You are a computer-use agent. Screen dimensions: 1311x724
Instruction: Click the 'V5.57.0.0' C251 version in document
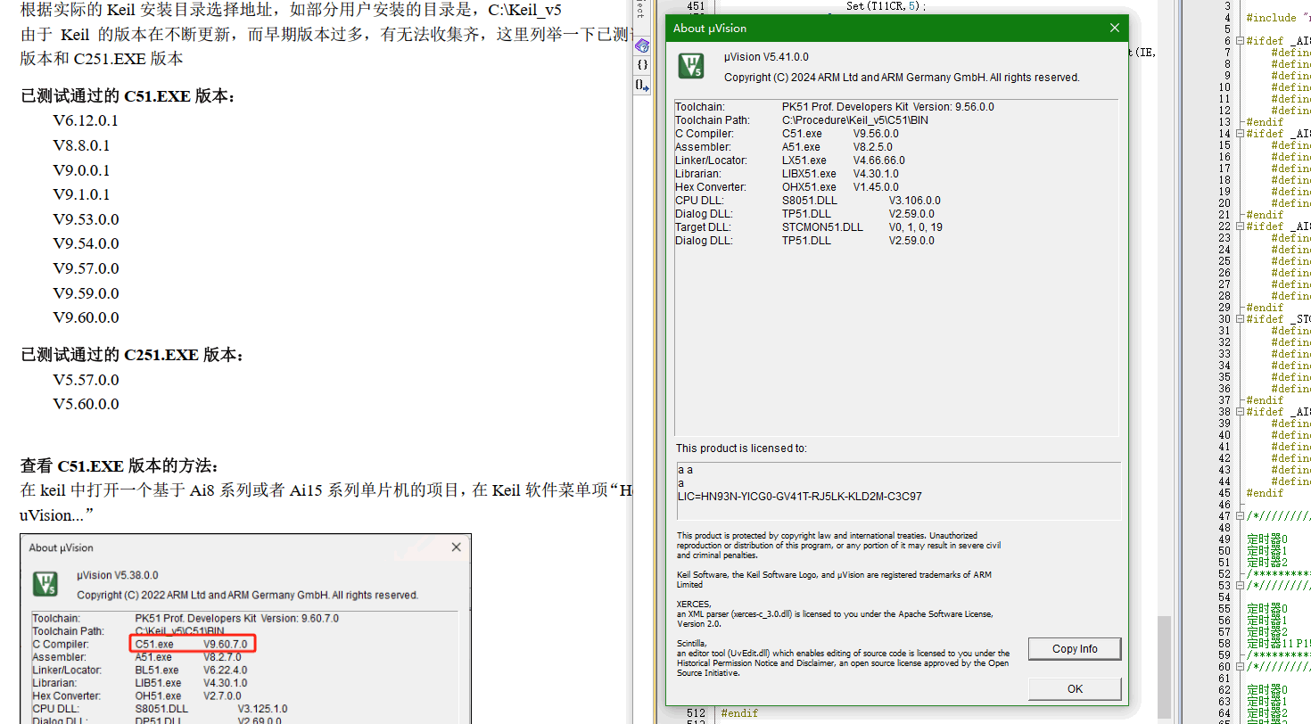[86, 380]
